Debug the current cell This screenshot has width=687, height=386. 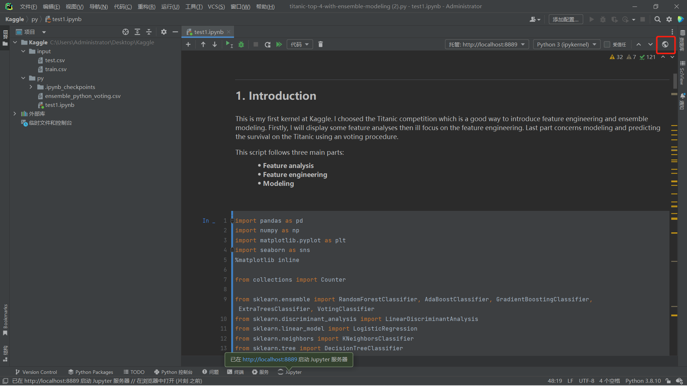[x=241, y=44]
